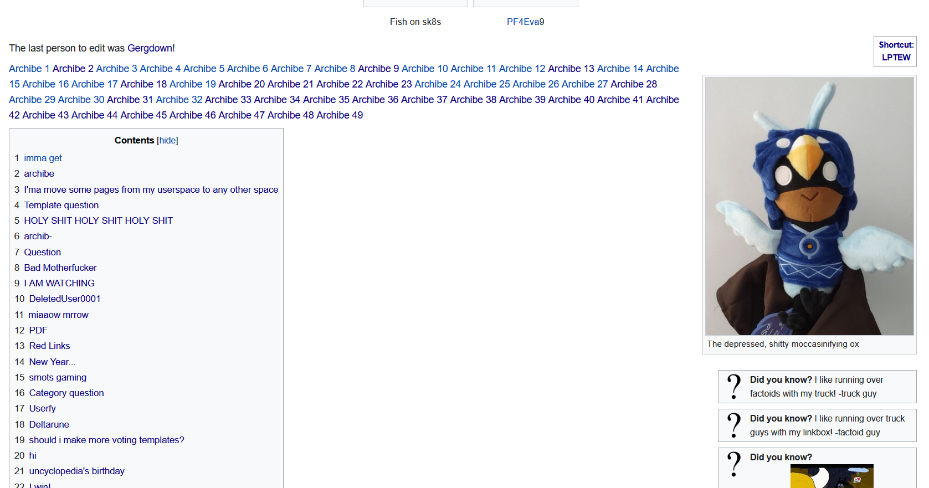The image size is (929, 488).
Task: Open the Archibe 49 link
Action: tap(340, 115)
